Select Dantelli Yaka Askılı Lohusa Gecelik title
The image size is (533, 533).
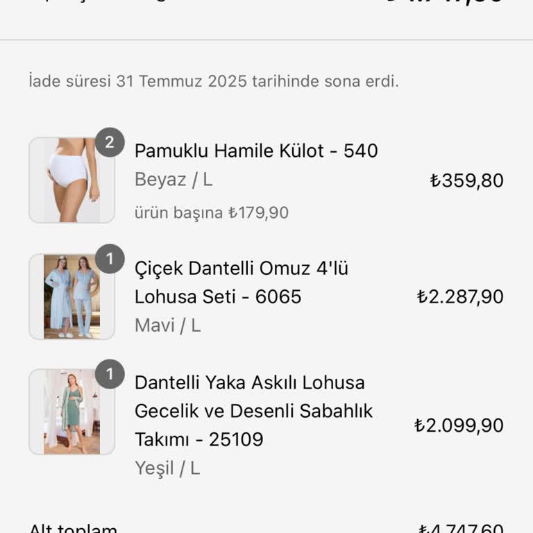[x=253, y=410]
